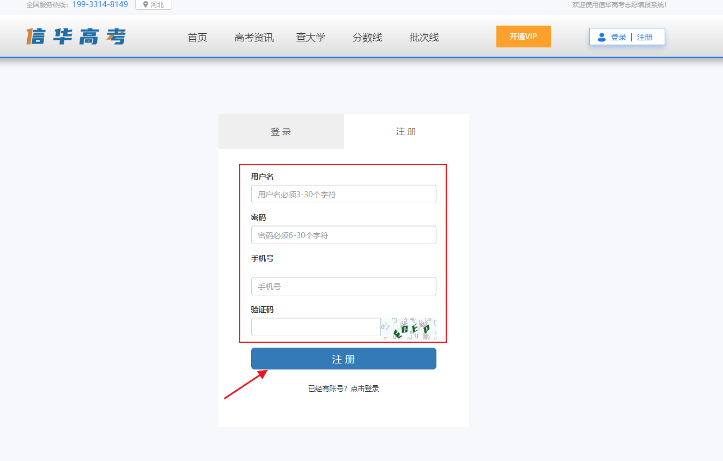The width and height of the screenshot is (723, 461).
Task: Click the blue 注册 submit button
Action: click(344, 359)
